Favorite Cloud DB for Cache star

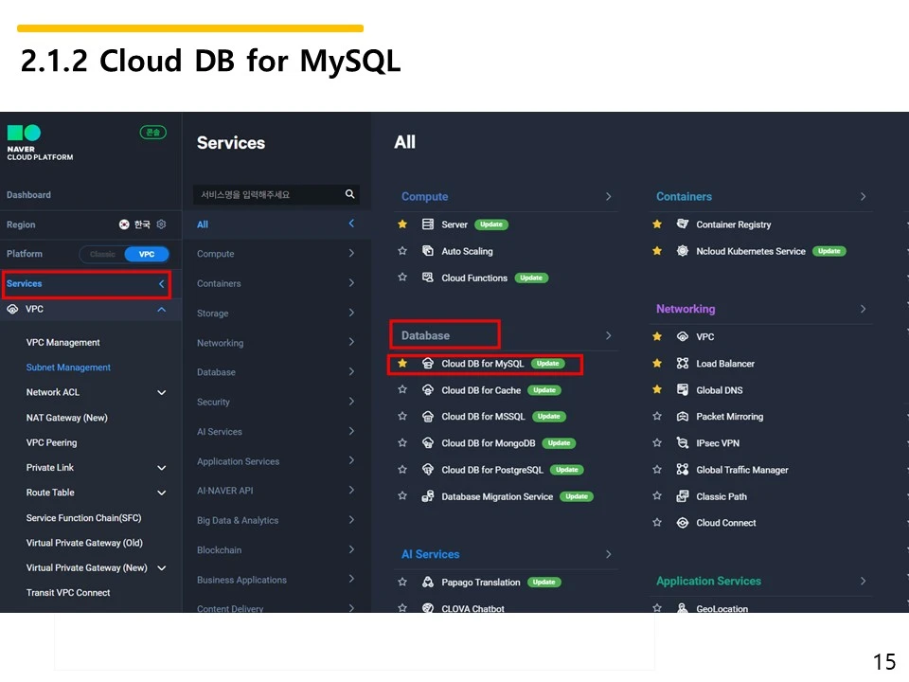coord(402,389)
